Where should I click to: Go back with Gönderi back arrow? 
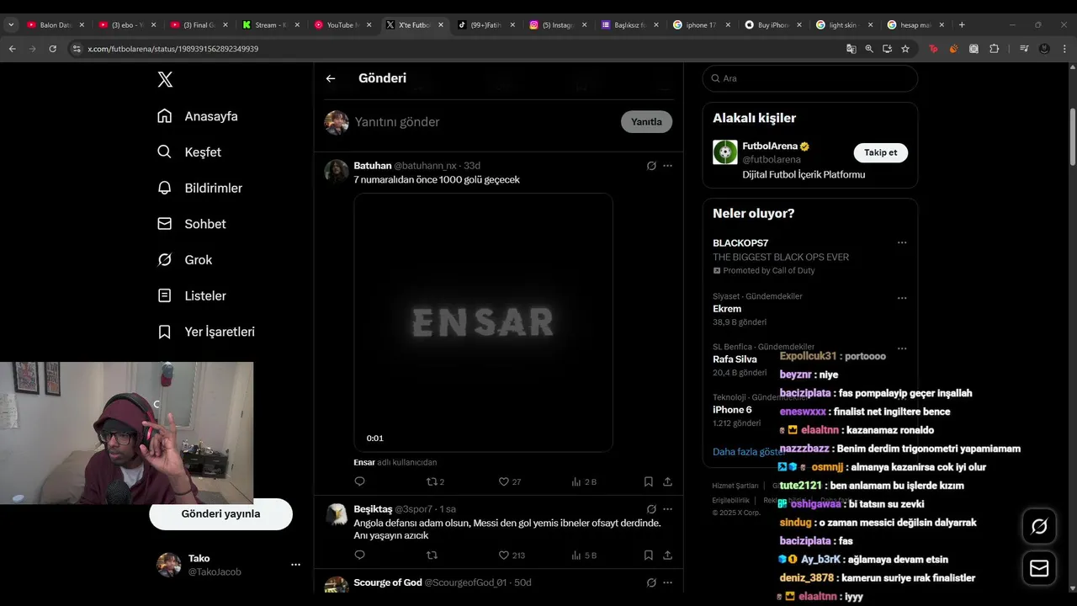coord(331,78)
